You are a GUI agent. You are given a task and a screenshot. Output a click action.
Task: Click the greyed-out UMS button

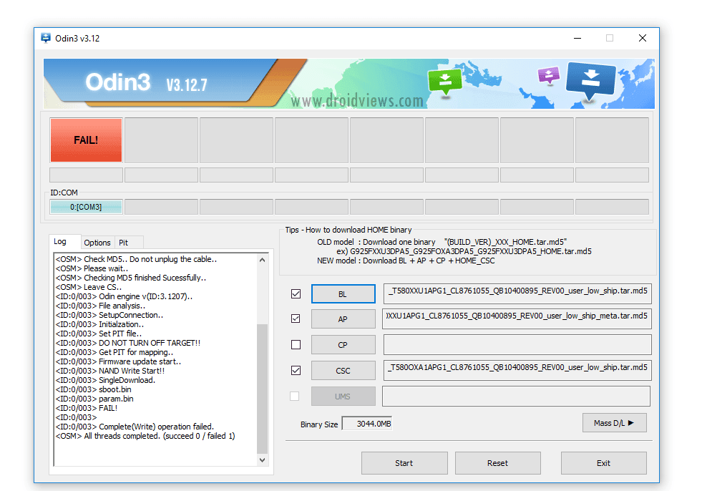pos(343,397)
